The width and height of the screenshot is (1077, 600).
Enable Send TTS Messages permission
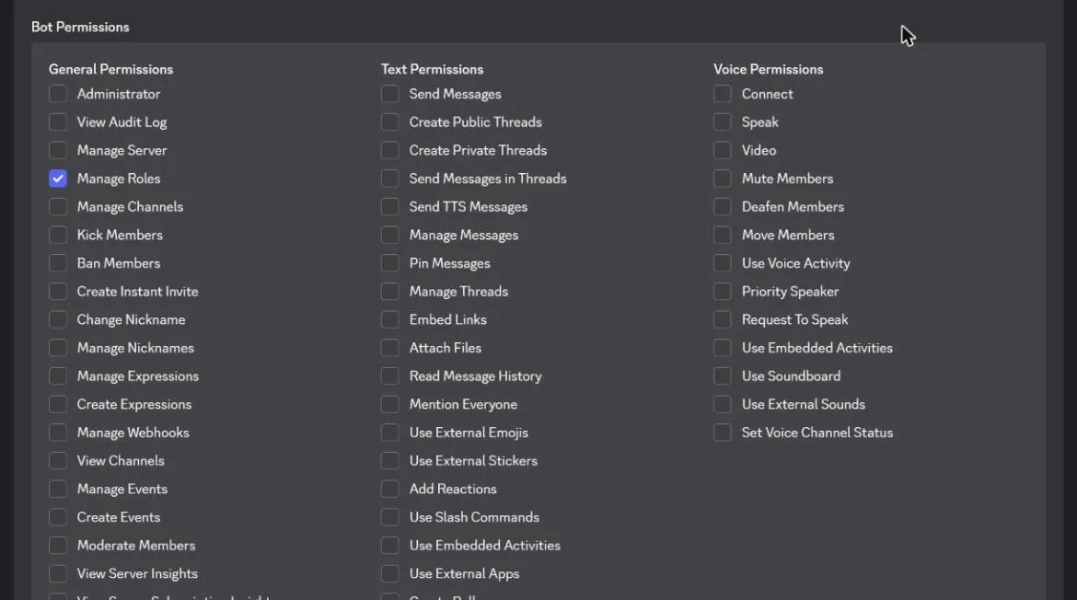(389, 207)
